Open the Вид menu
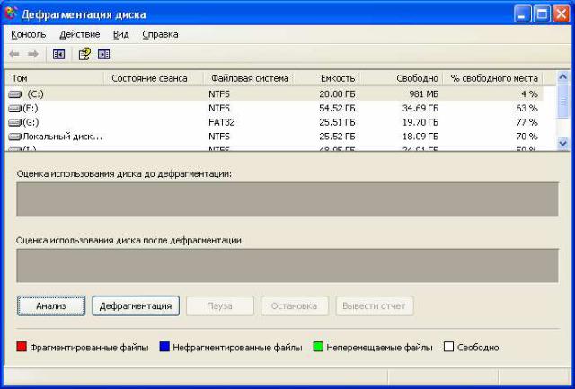 pyautogui.click(x=120, y=34)
